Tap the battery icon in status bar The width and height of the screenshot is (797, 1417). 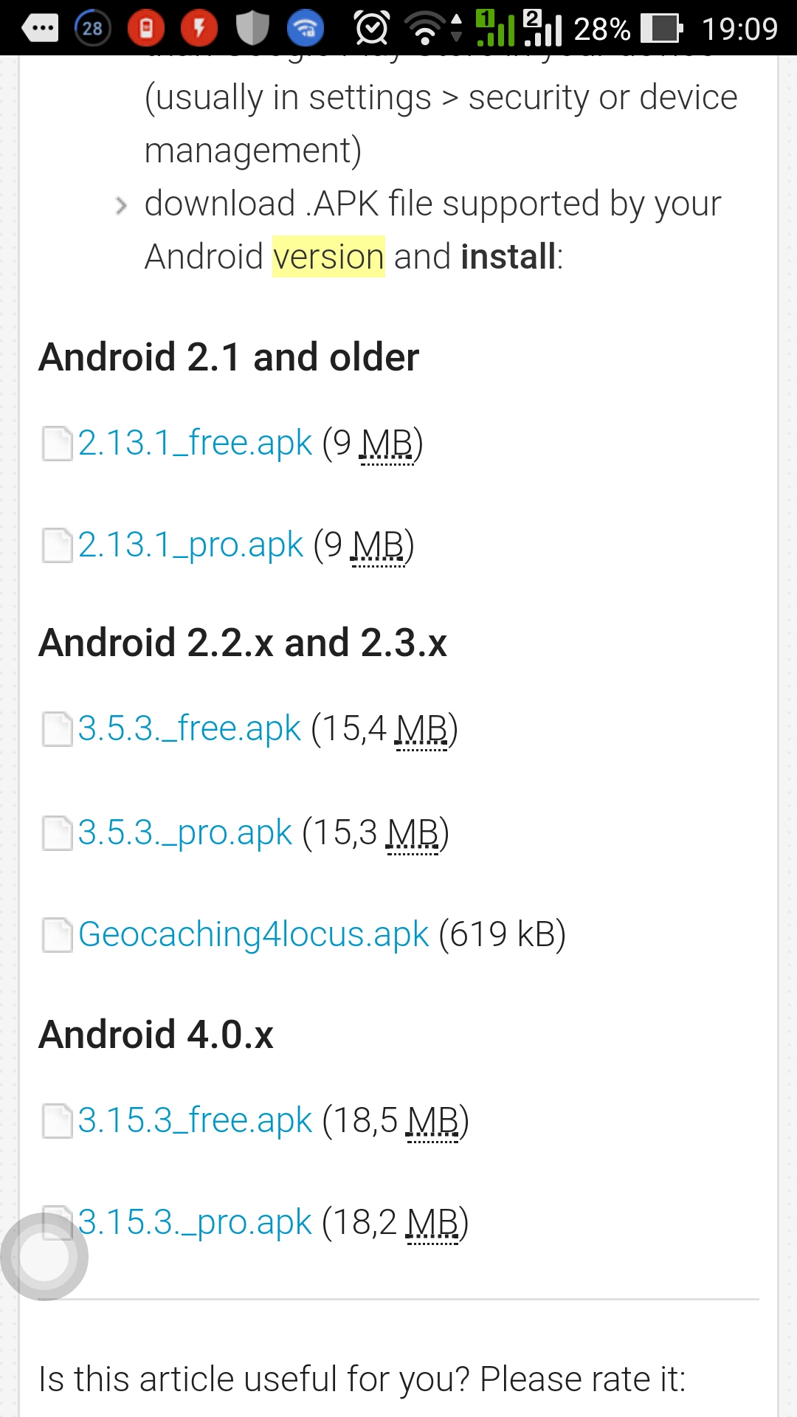[x=661, y=28]
